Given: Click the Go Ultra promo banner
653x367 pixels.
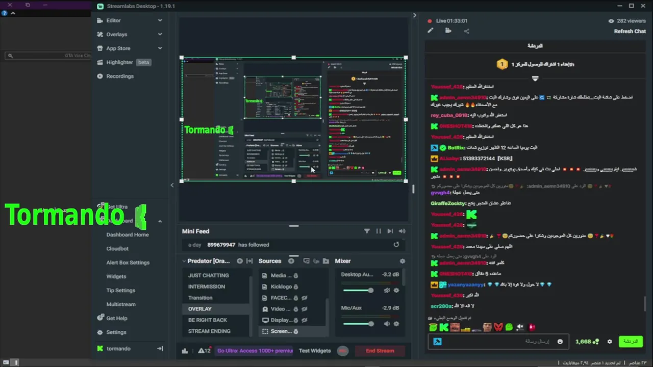Looking at the screenshot, I should point(255,351).
